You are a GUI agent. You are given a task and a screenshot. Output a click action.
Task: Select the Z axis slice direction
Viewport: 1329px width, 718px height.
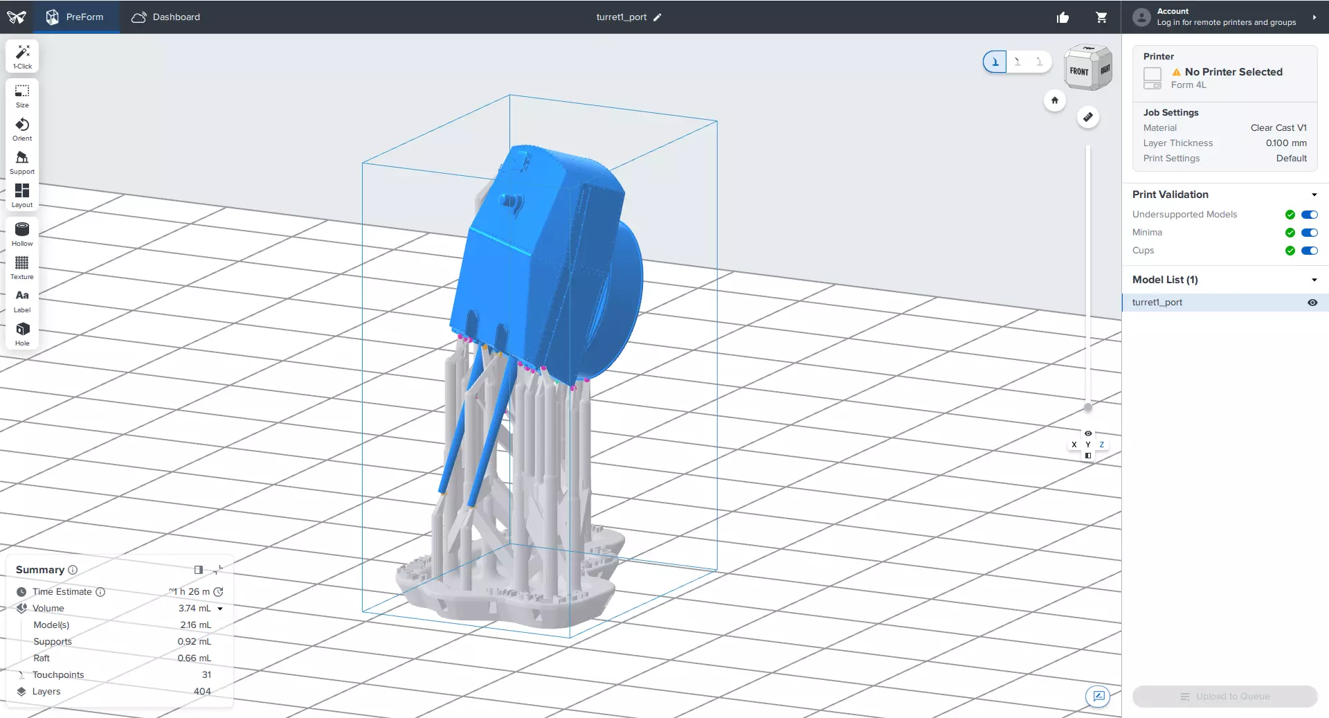point(1102,445)
